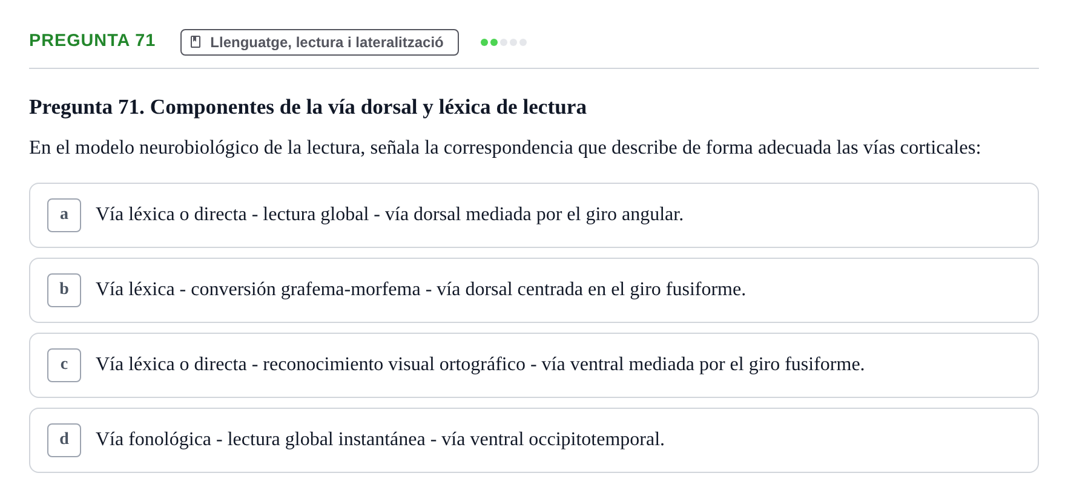The image size is (1068, 502).
Task: Choose option mentioning giro angular
Action: coord(534,215)
